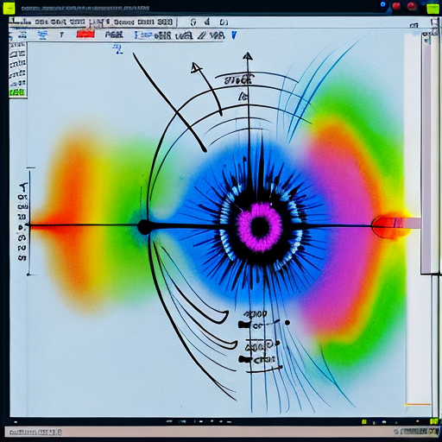
Task: Click the T text icon in the toolbar
Action: coord(61,35)
